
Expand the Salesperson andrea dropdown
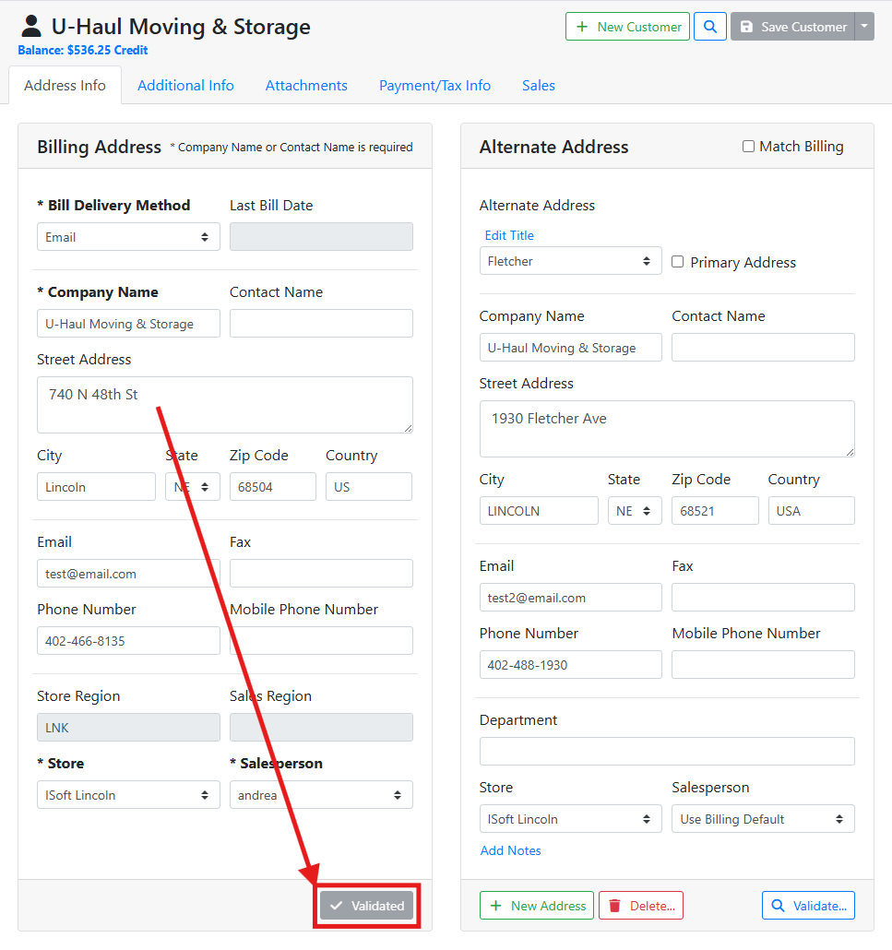[320, 795]
